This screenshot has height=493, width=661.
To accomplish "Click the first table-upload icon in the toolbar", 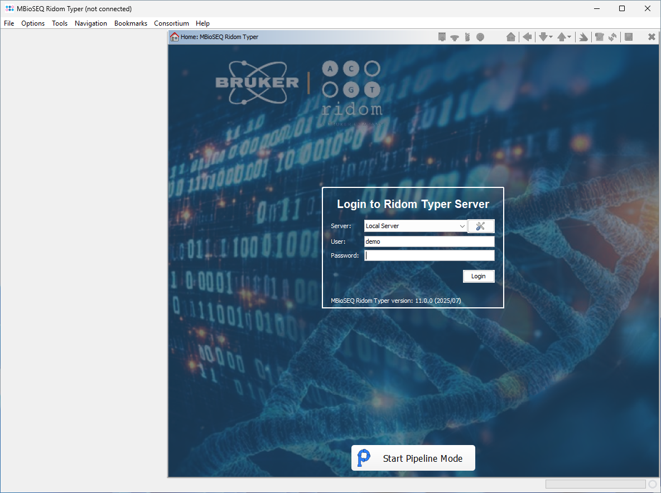I will (x=442, y=37).
